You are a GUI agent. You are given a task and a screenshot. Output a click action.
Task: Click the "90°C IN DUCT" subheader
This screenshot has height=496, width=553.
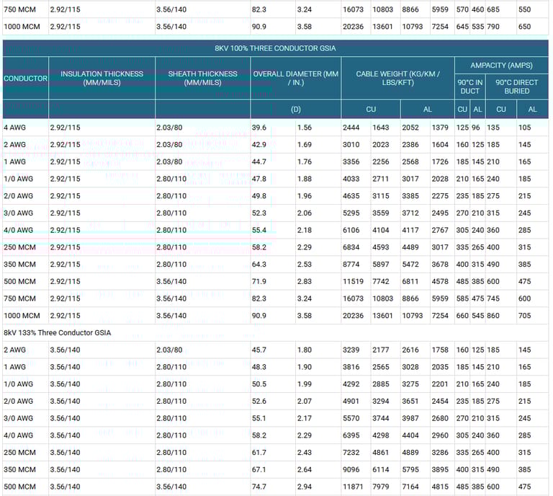point(470,87)
